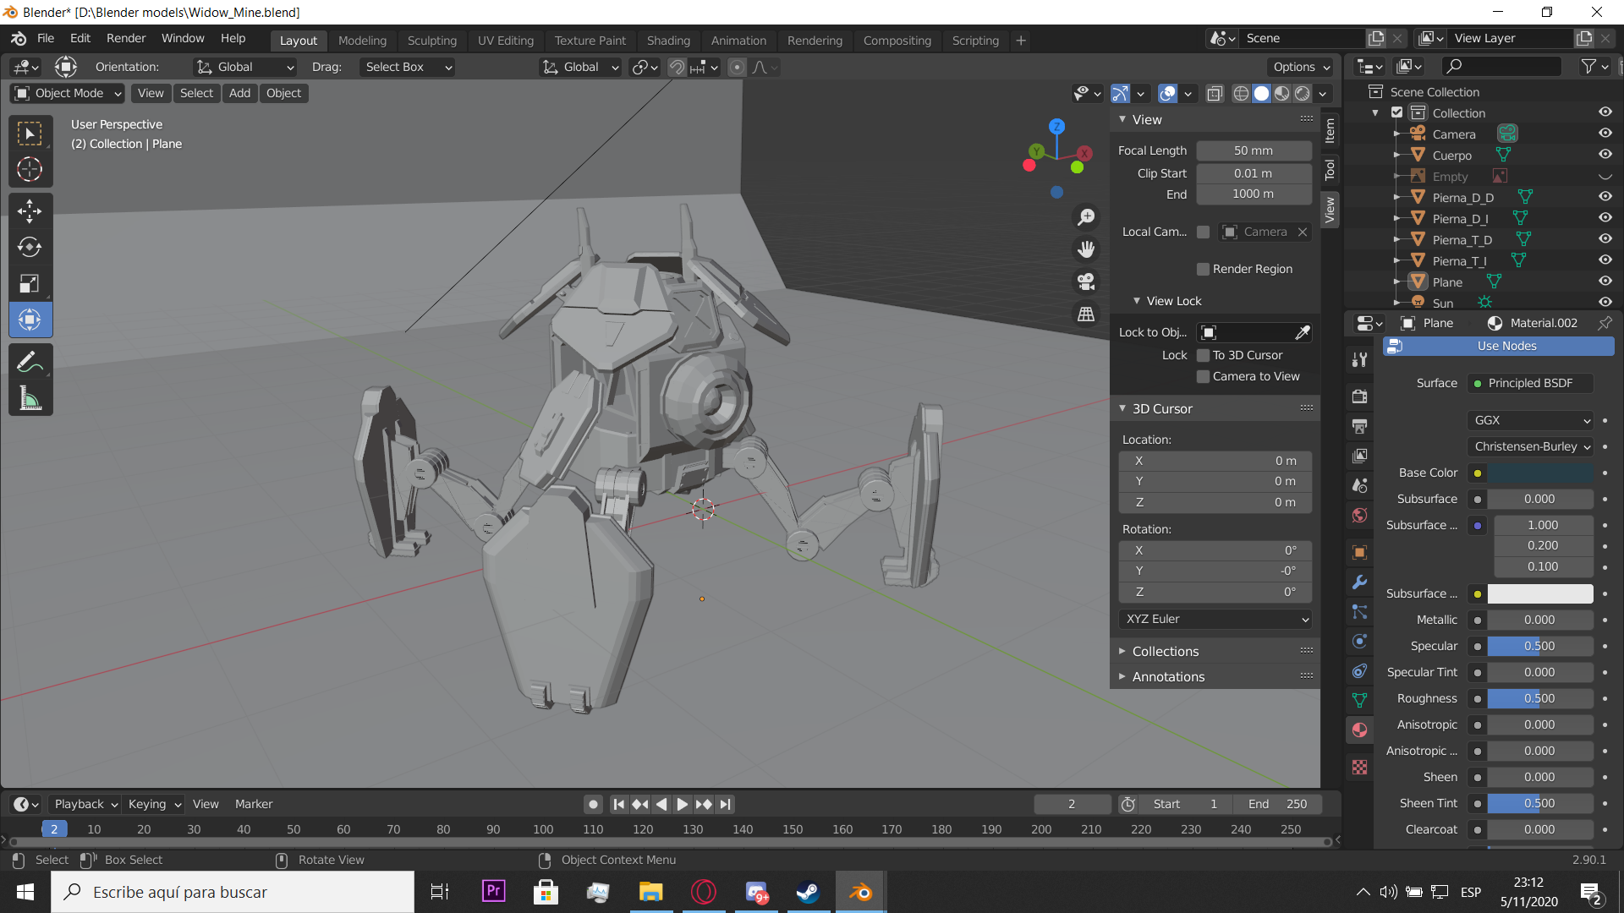Screen dimensions: 1624x913
Task: Toggle camera view with camera icon
Action: point(1086,282)
